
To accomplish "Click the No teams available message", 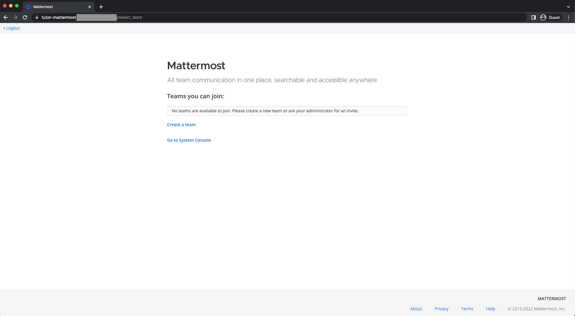I will pyautogui.click(x=287, y=111).
